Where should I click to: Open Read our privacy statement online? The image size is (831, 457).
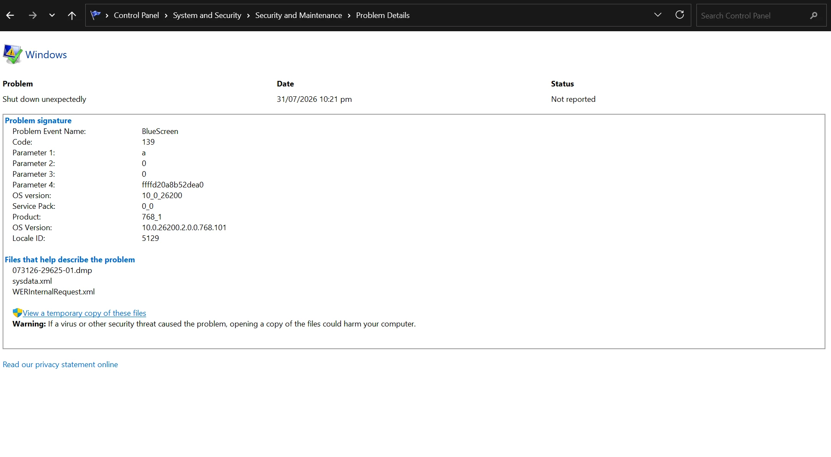click(x=60, y=365)
